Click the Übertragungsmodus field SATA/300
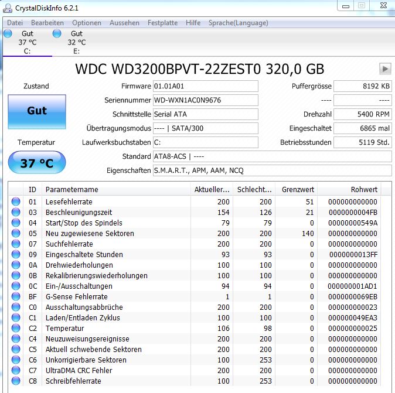Screen dimensions: 395x393 (206, 128)
